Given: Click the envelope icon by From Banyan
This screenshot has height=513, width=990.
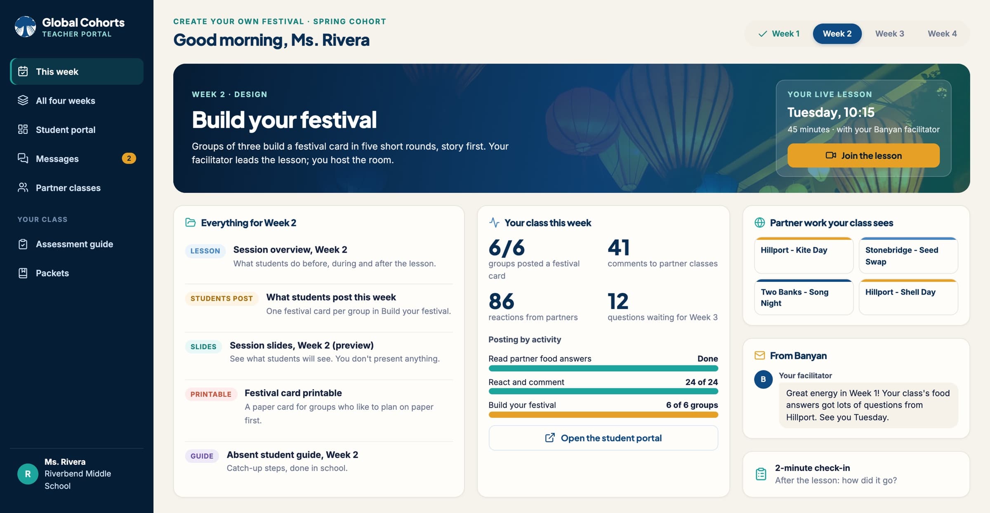Looking at the screenshot, I should (x=760, y=355).
